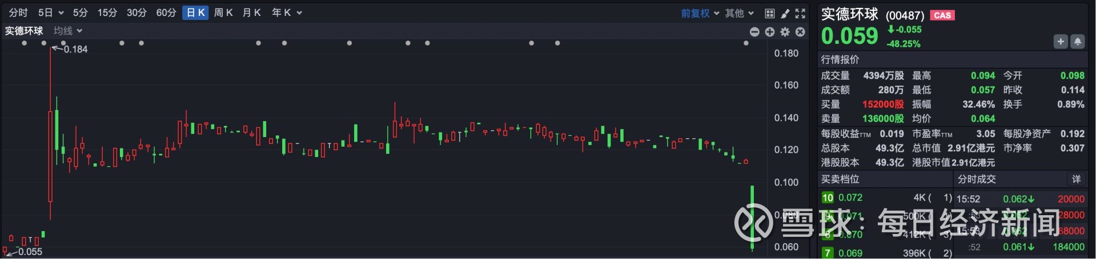Set price alert with bell icon
The height and width of the screenshot is (259, 1096).
(x=1078, y=42)
